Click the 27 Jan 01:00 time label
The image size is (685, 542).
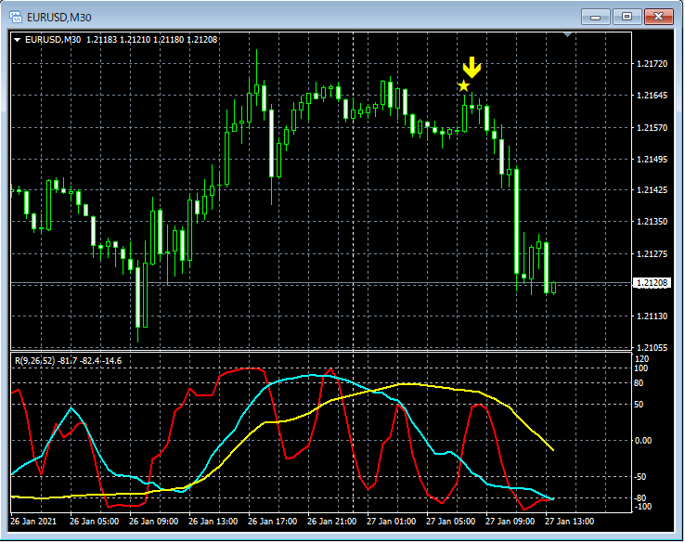(x=391, y=522)
